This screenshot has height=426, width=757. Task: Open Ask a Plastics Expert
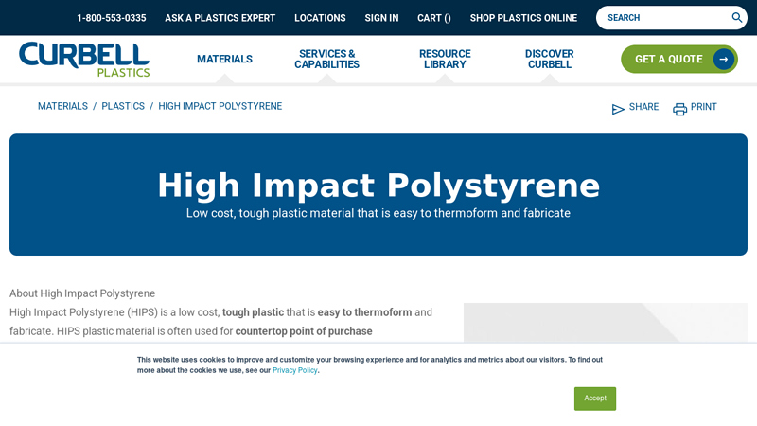220,18
